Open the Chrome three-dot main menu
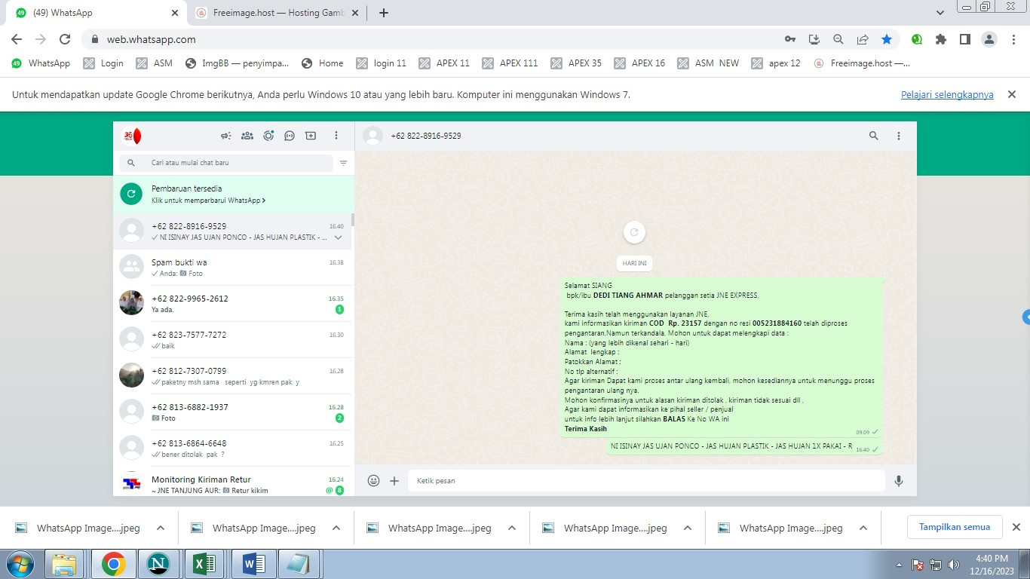 click(1013, 39)
